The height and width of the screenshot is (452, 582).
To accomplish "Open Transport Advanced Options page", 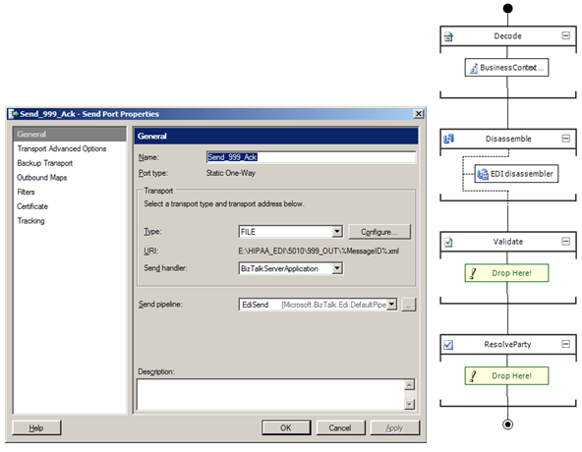I will pos(62,148).
